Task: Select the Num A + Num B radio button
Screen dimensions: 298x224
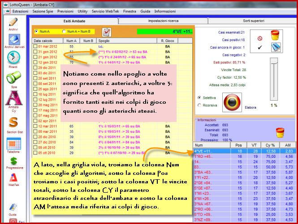Action: click(x=64, y=31)
